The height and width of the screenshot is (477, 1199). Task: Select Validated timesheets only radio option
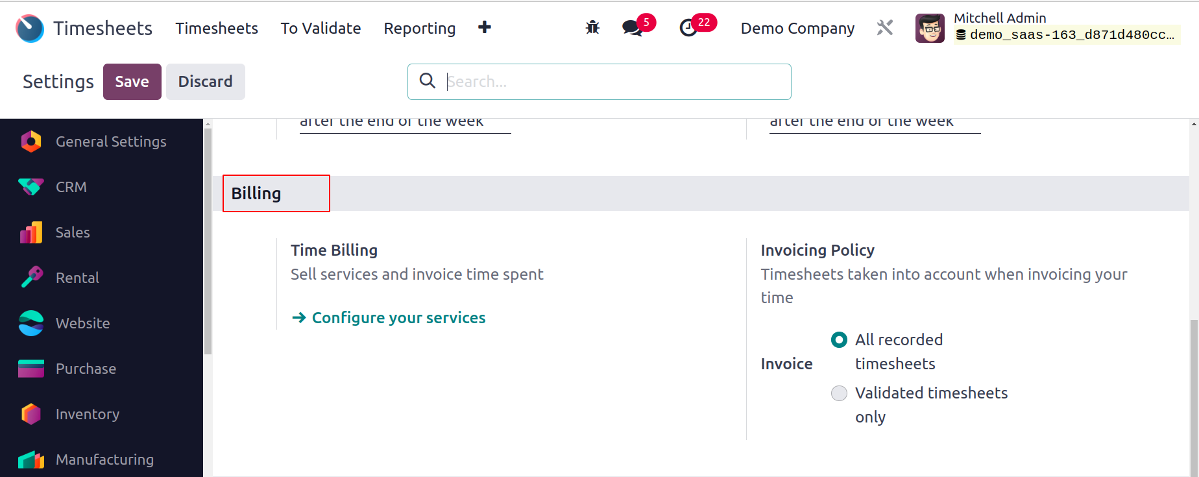839,393
